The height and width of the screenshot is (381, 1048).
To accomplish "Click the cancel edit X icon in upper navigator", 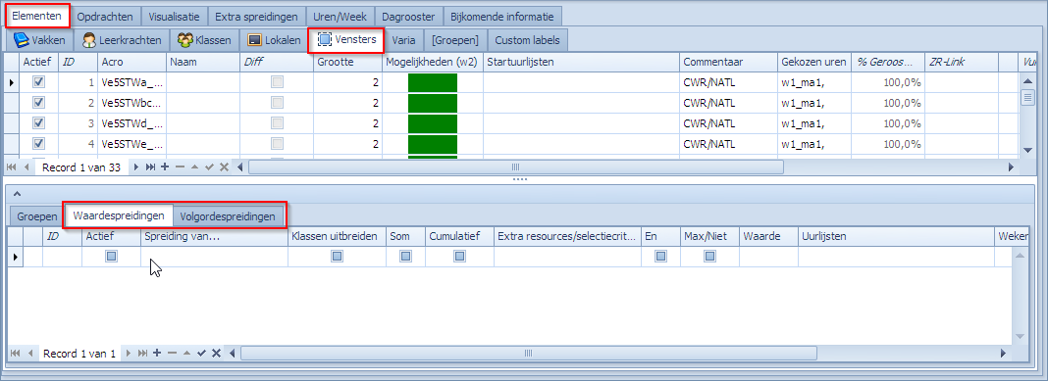I will click(224, 167).
